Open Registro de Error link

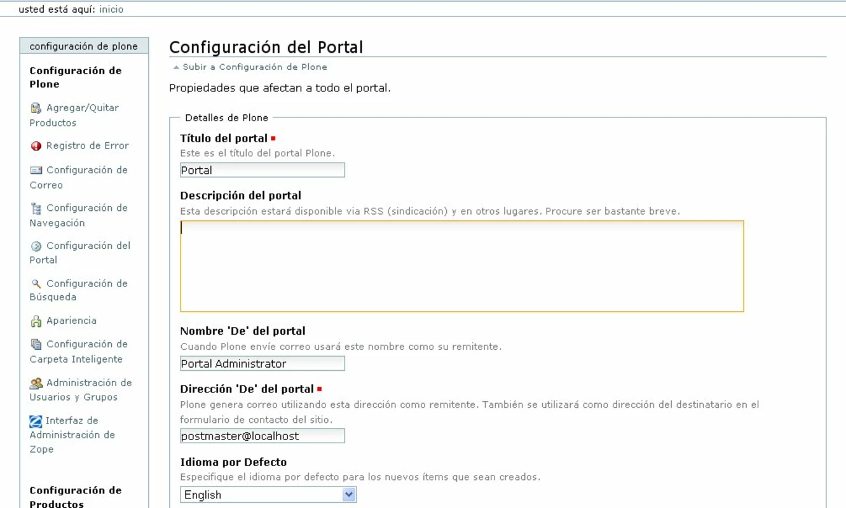click(88, 145)
